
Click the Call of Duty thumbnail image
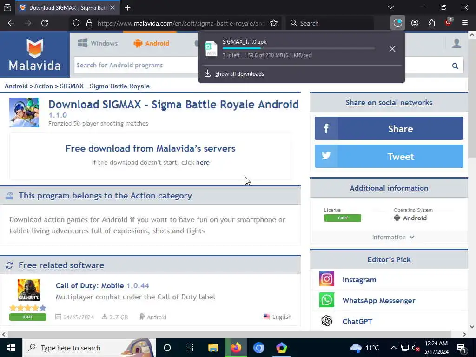pos(28,290)
